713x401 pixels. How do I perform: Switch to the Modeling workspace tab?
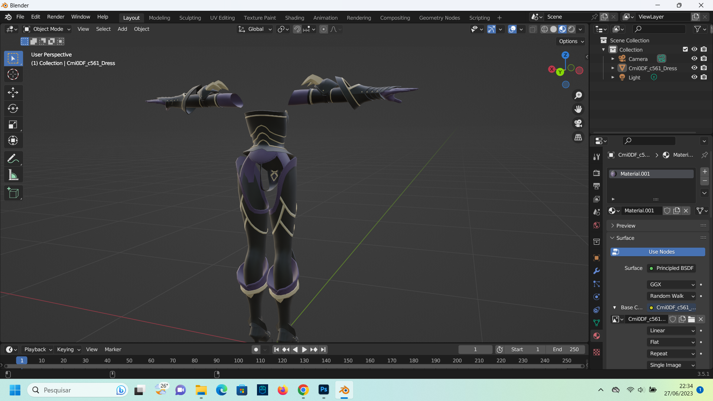point(159,18)
